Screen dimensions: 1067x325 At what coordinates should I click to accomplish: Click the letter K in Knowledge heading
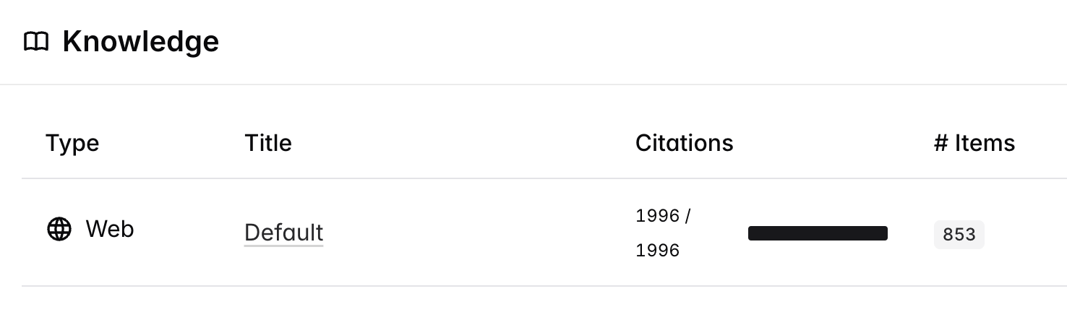tap(71, 42)
